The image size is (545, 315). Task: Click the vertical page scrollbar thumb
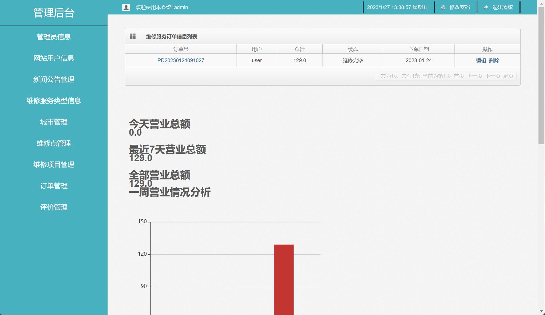point(541,75)
